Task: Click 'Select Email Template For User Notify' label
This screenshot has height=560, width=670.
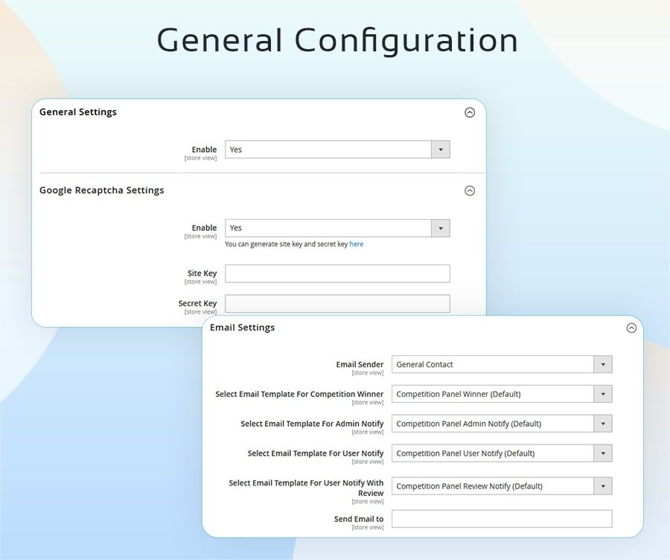Action: 316,453
